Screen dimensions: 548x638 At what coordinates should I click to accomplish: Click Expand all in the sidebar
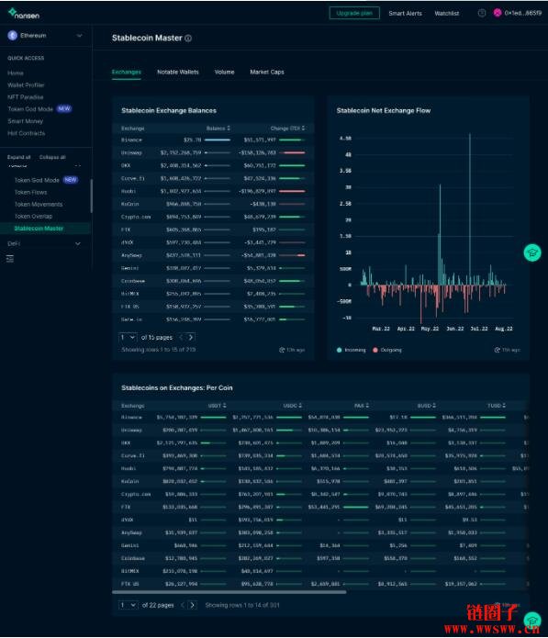18,157
